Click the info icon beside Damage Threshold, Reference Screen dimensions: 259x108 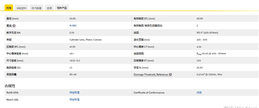171,75
